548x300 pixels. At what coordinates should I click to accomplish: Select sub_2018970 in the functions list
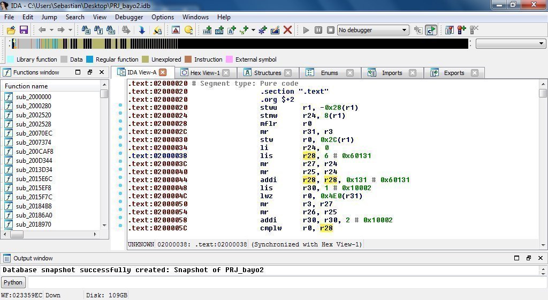point(34,224)
